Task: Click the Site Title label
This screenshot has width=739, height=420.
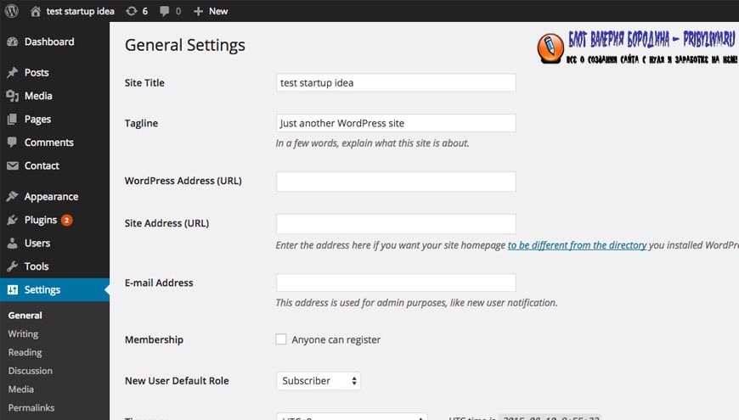Action: [144, 83]
